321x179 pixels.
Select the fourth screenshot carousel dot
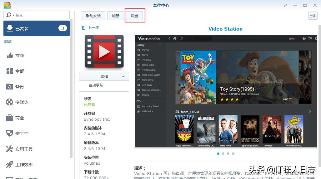coord(233,154)
